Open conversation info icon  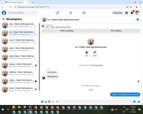(138, 19)
